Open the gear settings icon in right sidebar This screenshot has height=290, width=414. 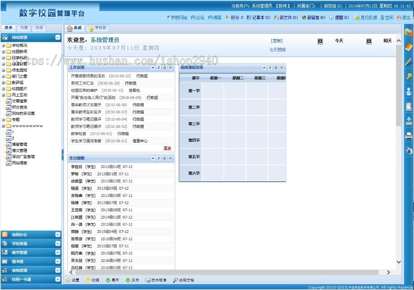pos(408,151)
